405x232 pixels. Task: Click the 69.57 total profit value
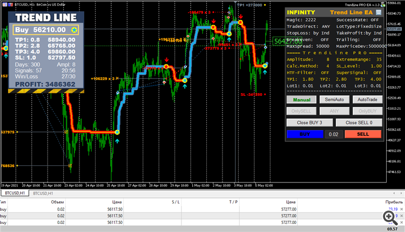[392, 229]
